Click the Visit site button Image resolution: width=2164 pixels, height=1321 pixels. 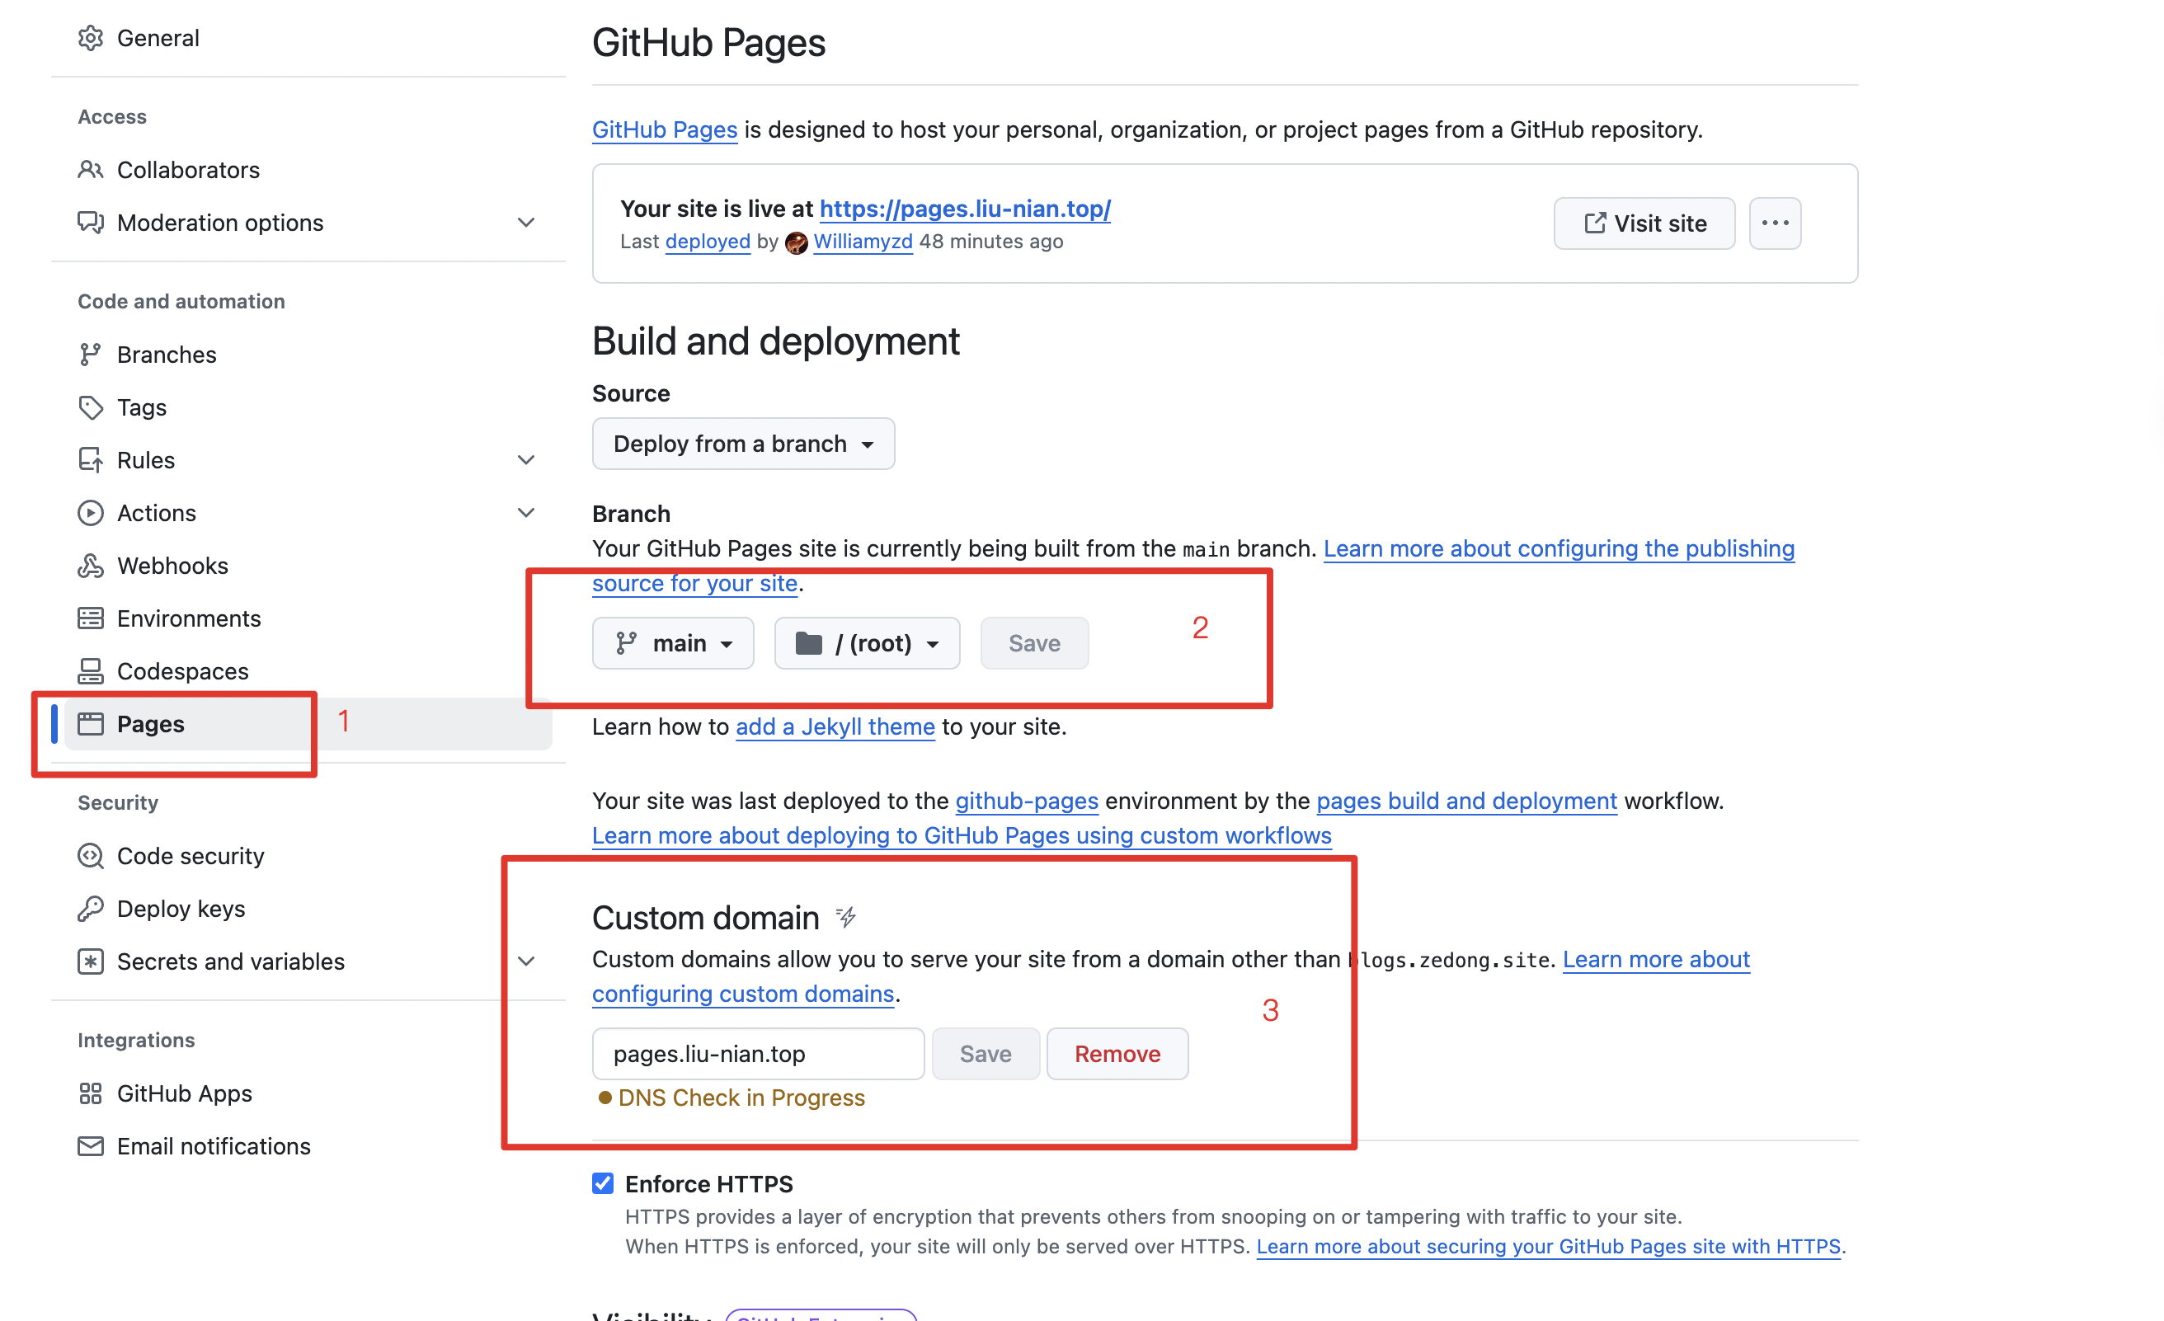pyautogui.click(x=1644, y=223)
